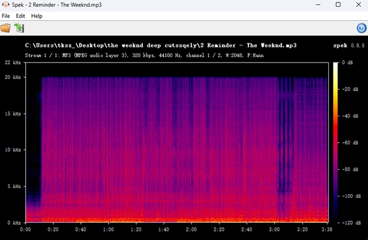Click the 0 dB level label
The width and height of the screenshot is (368, 240).
pyautogui.click(x=347, y=62)
